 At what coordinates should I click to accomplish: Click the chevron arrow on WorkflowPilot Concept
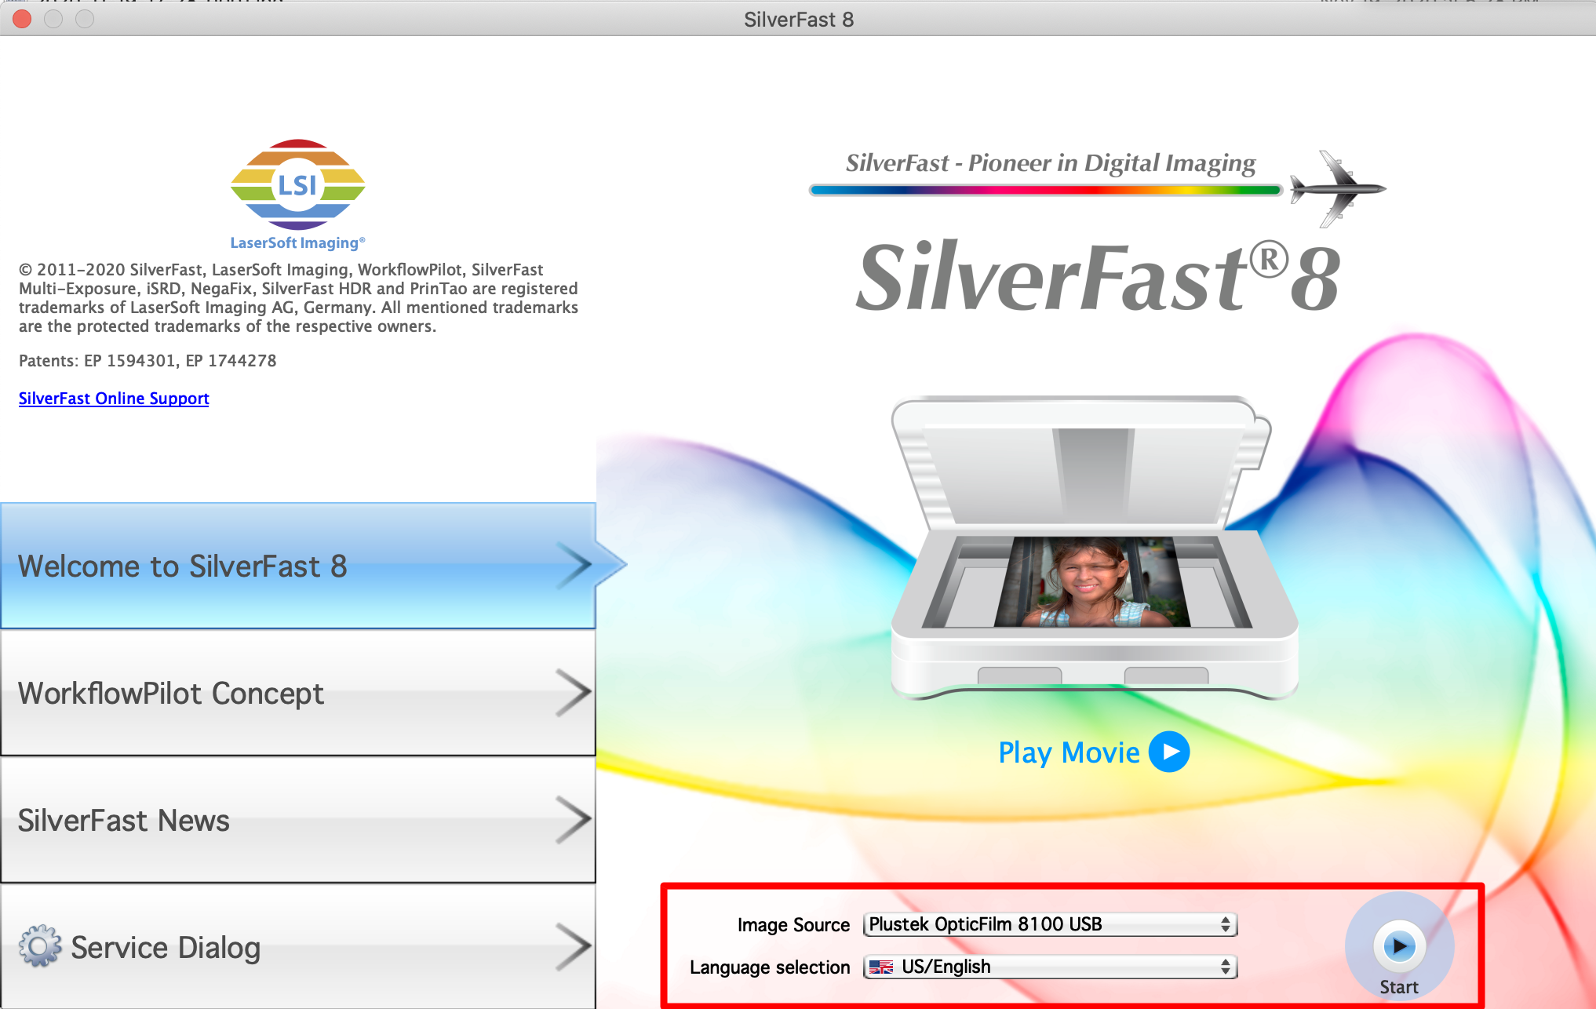pos(574,694)
